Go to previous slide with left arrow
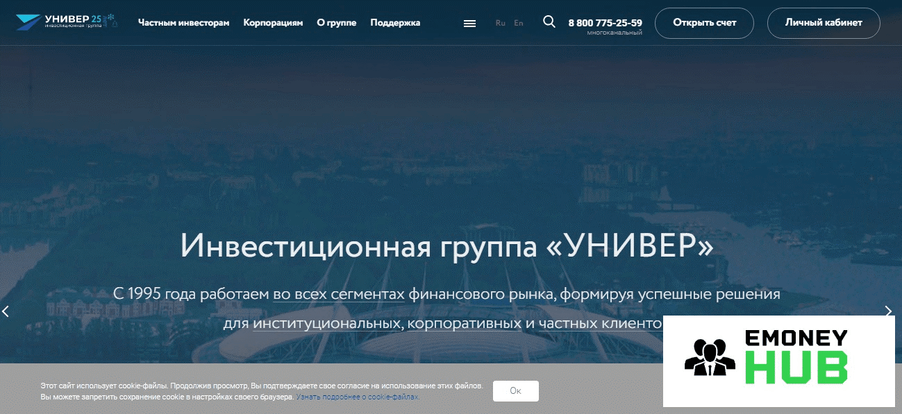The image size is (902, 414). (x=6, y=311)
